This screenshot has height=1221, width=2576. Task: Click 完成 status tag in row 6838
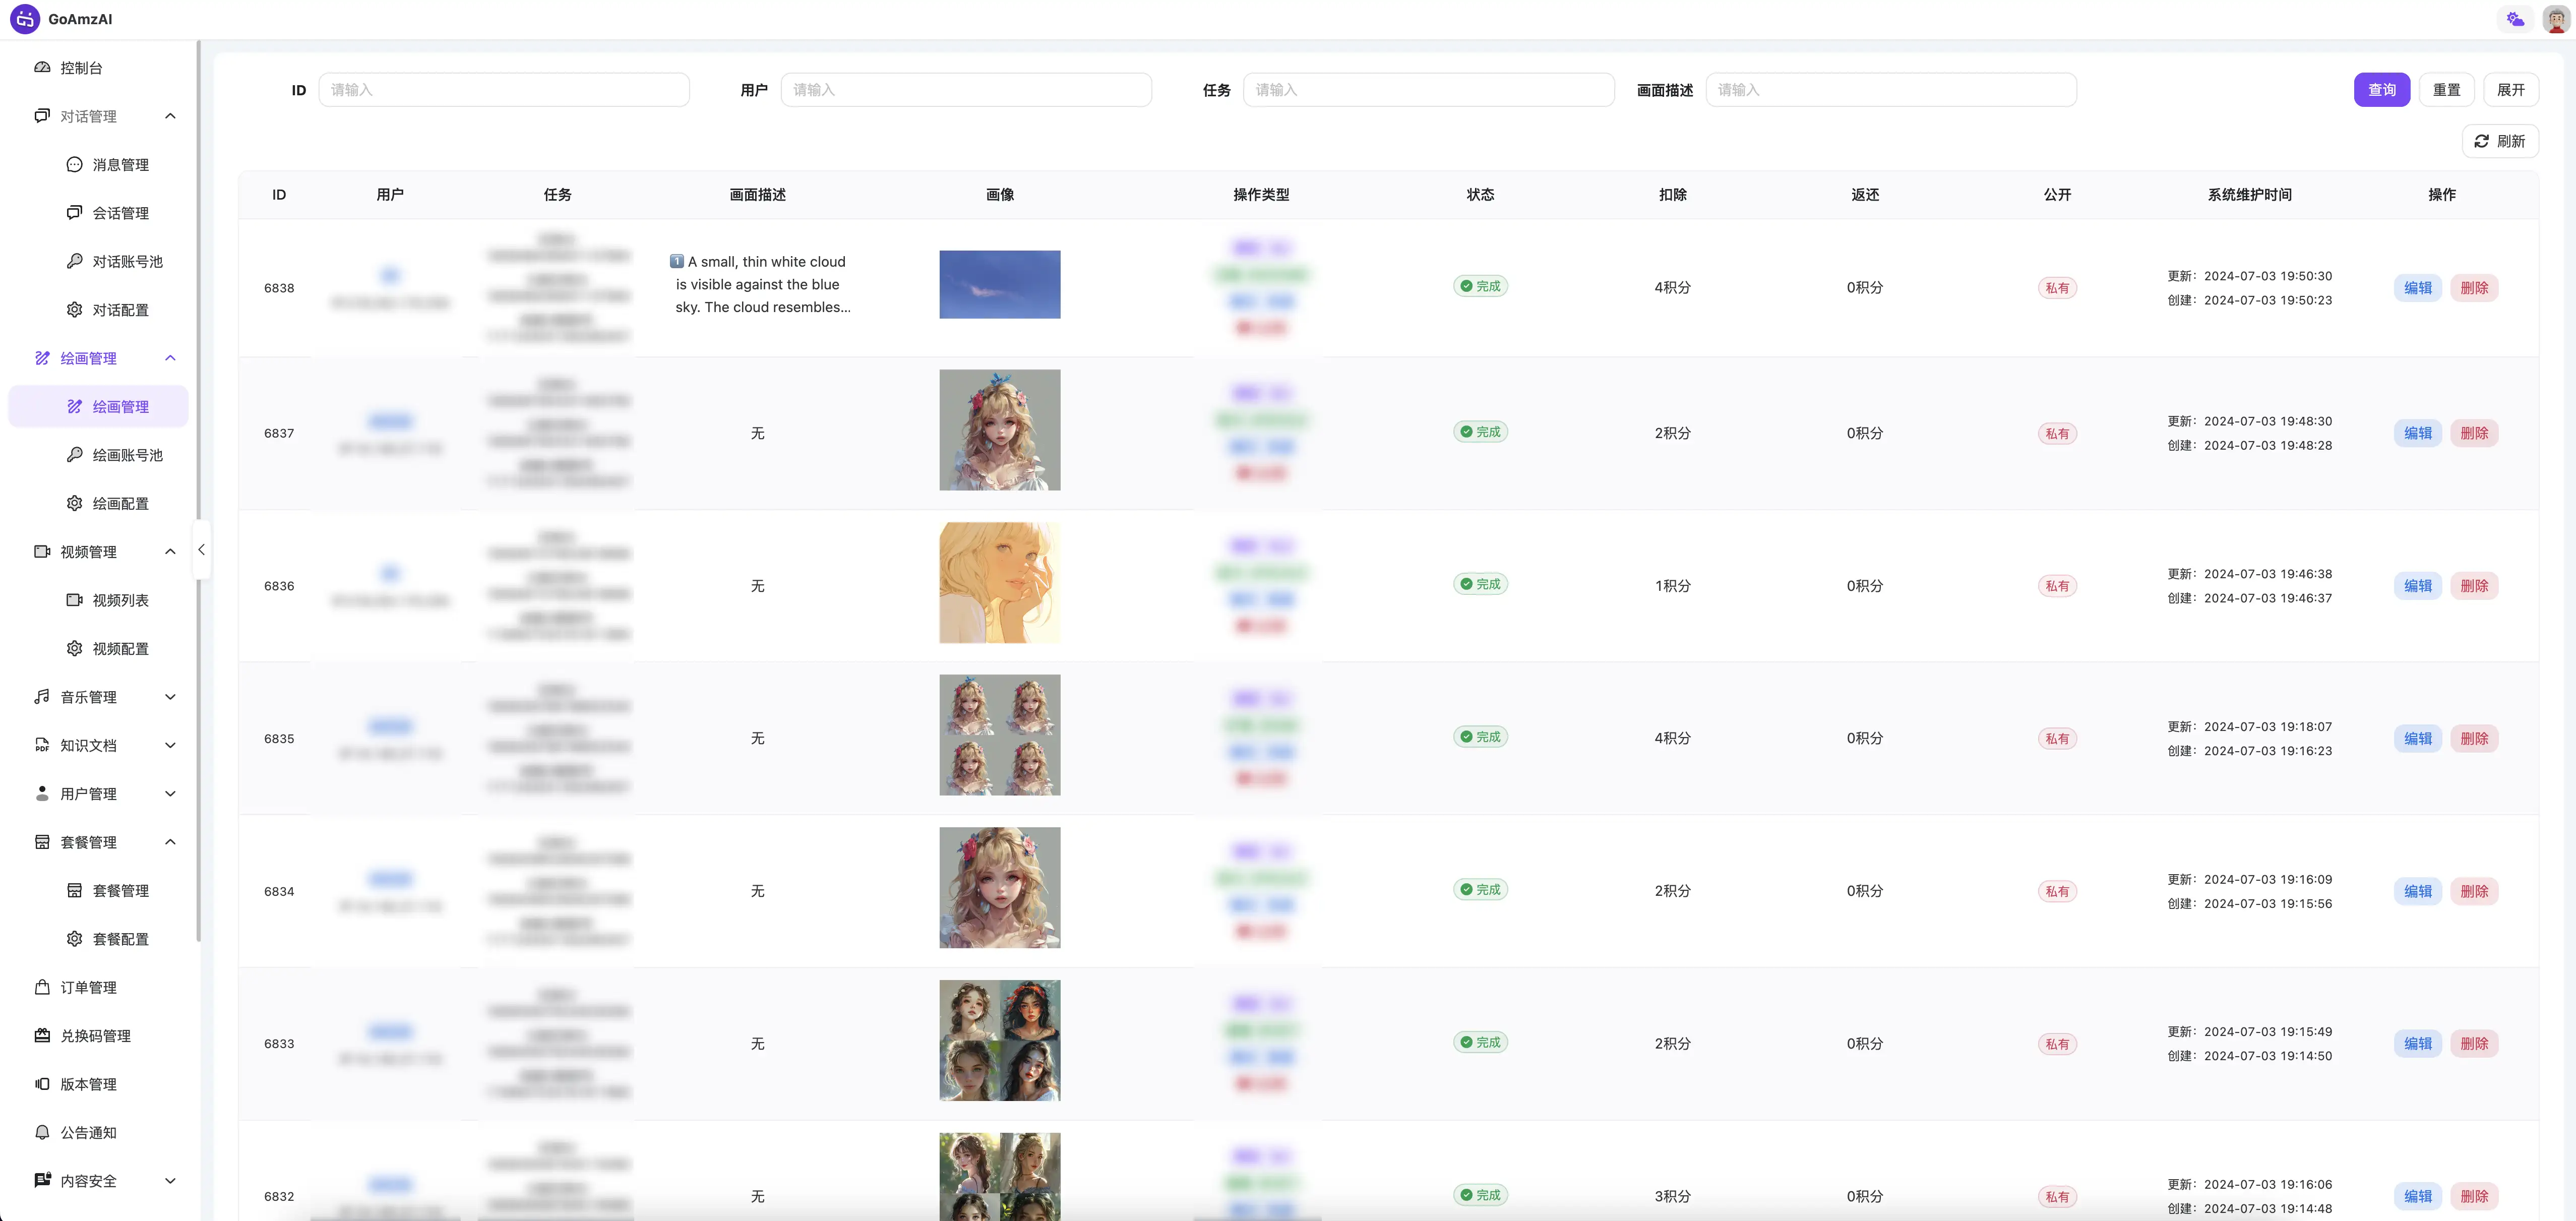pyautogui.click(x=1480, y=286)
